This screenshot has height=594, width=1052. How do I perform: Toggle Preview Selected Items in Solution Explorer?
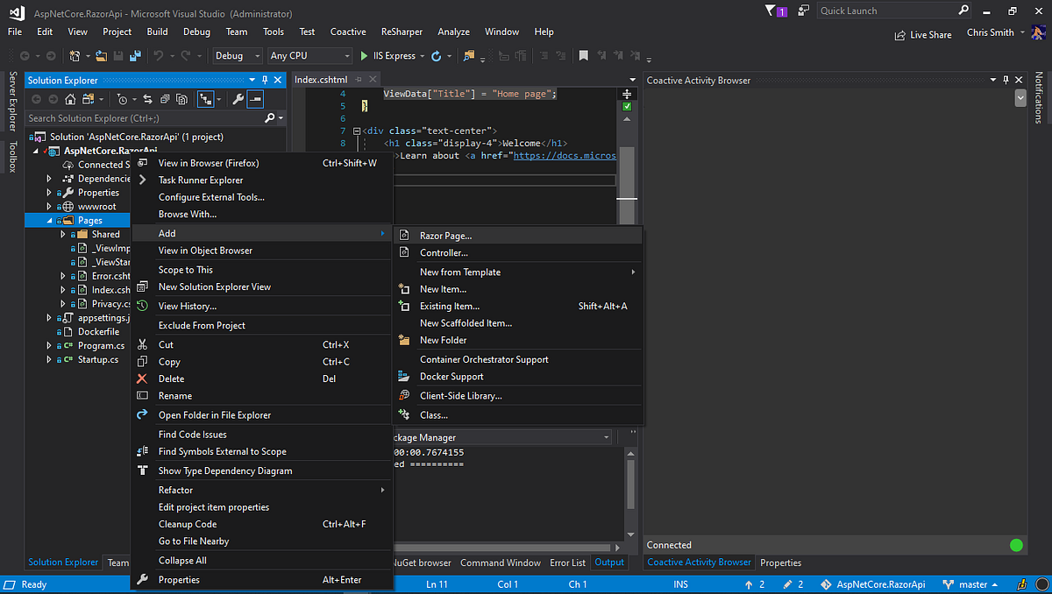coord(253,99)
